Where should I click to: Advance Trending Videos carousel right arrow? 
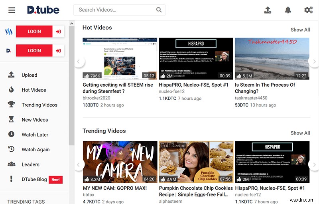tap(314, 164)
